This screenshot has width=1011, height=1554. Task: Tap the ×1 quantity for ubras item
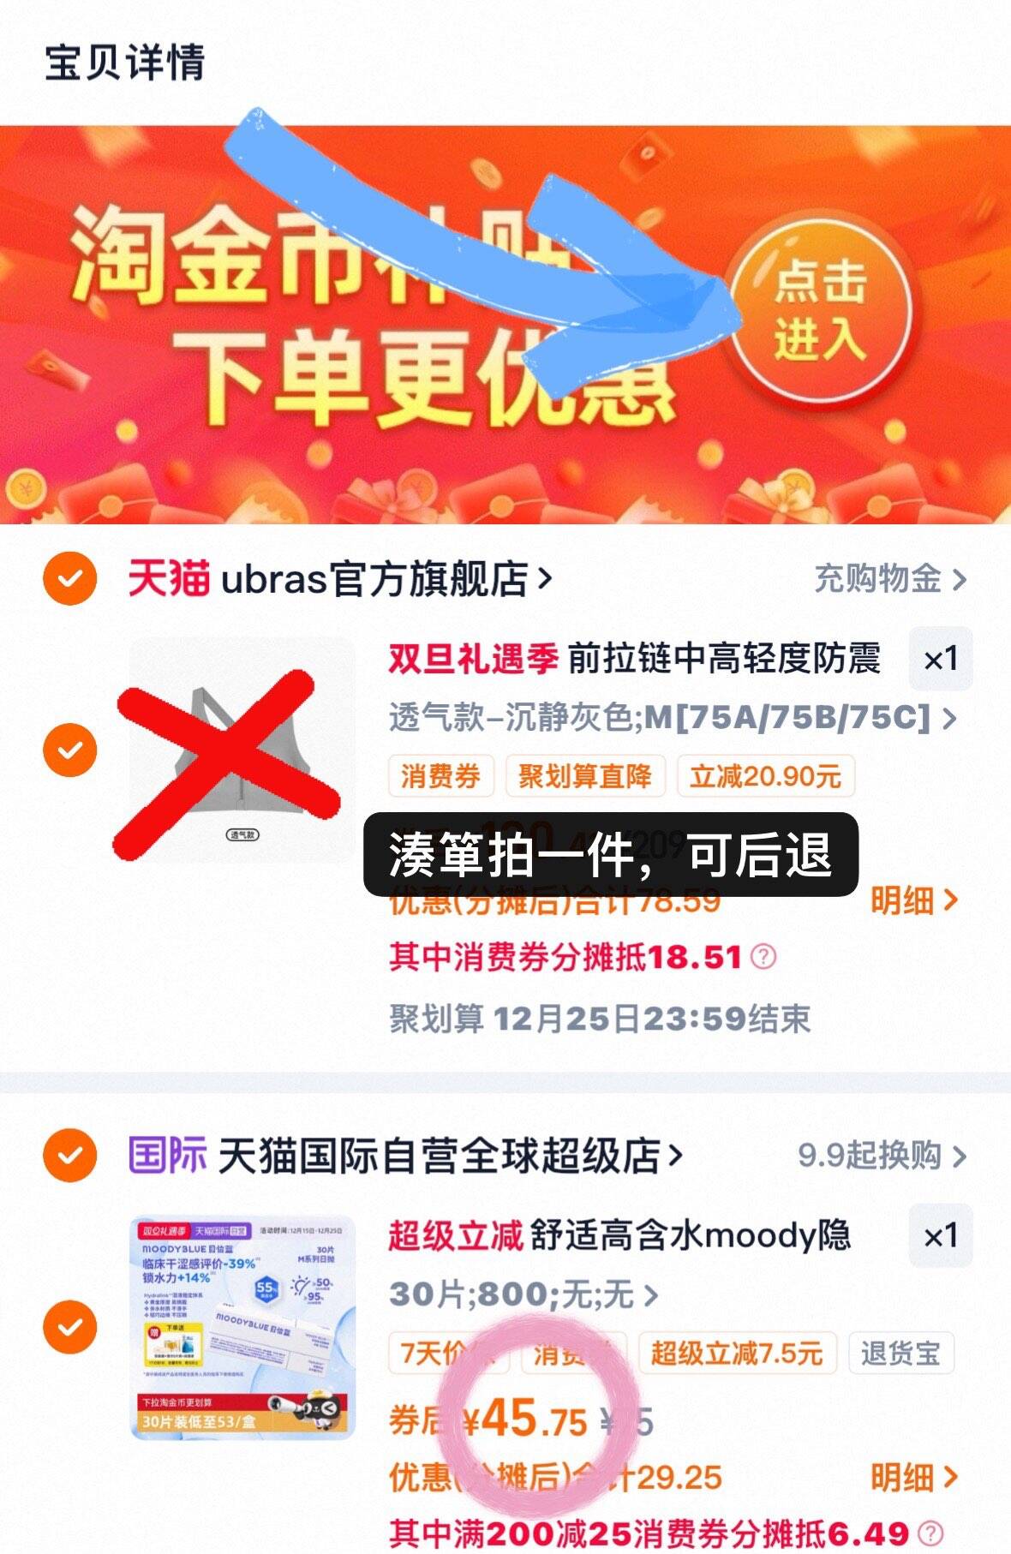coord(941,659)
